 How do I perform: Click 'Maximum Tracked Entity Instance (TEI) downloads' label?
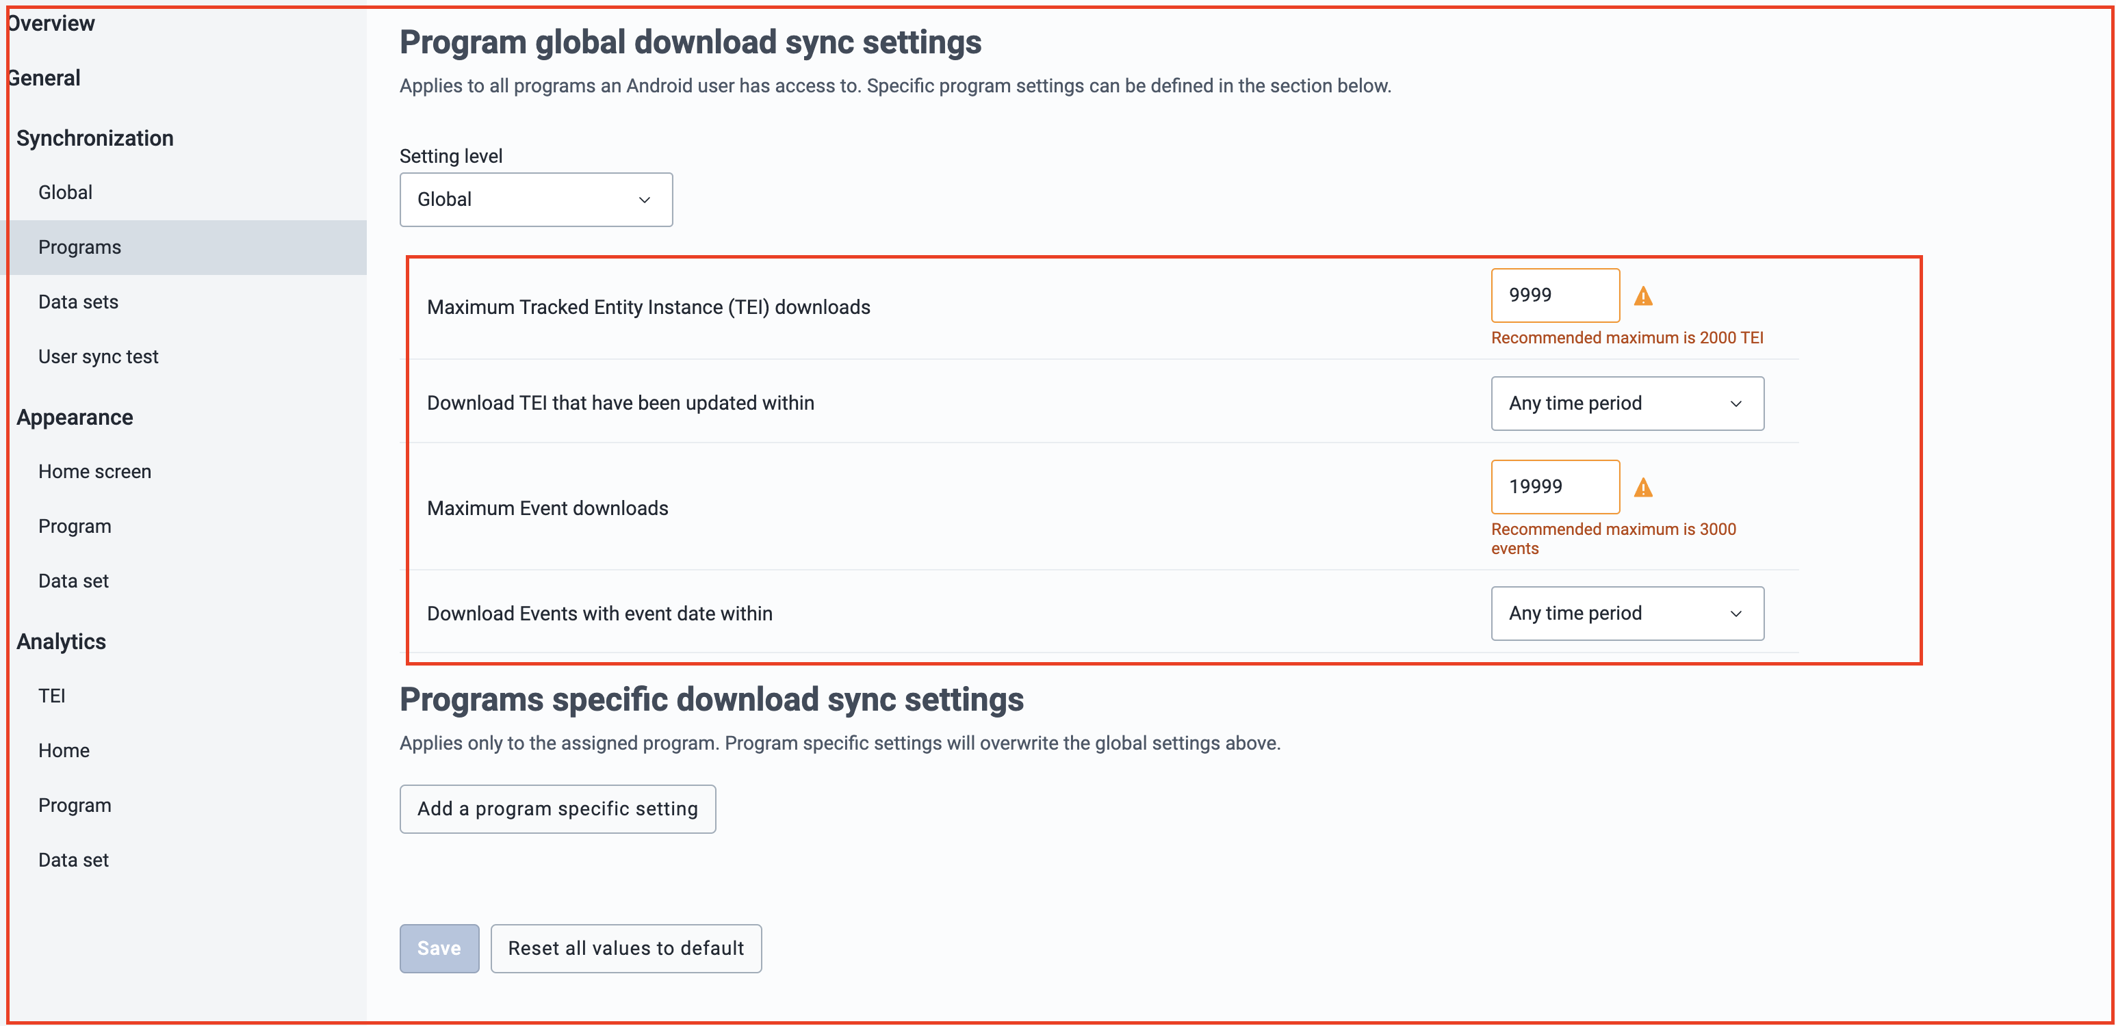pos(648,307)
